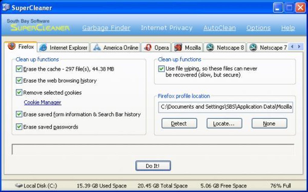This screenshot has height=192, width=308.
Task: Open the Garbage Finder section
Action: [x=106, y=28]
